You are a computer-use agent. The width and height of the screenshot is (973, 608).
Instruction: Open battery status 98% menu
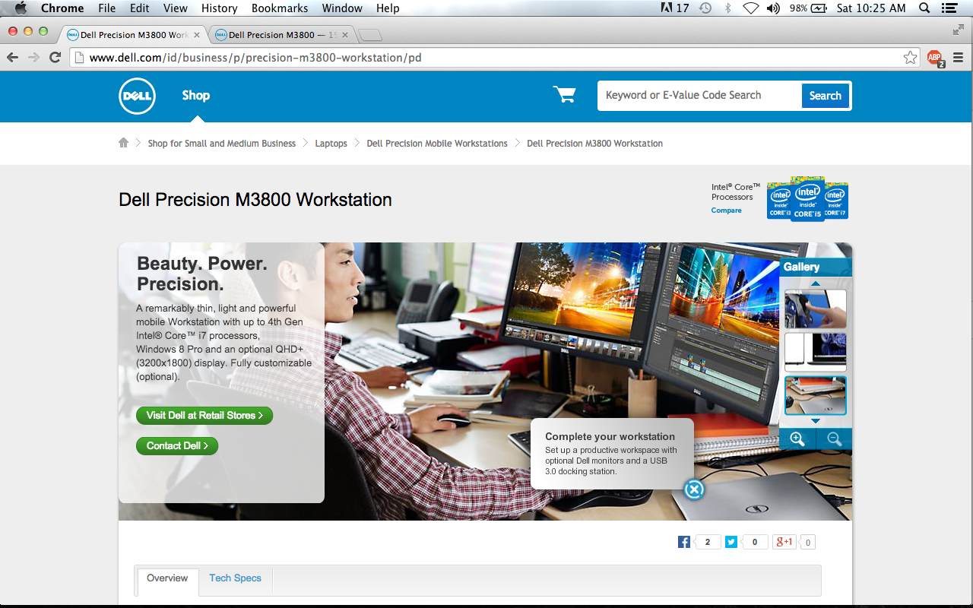(x=807, y=8)
